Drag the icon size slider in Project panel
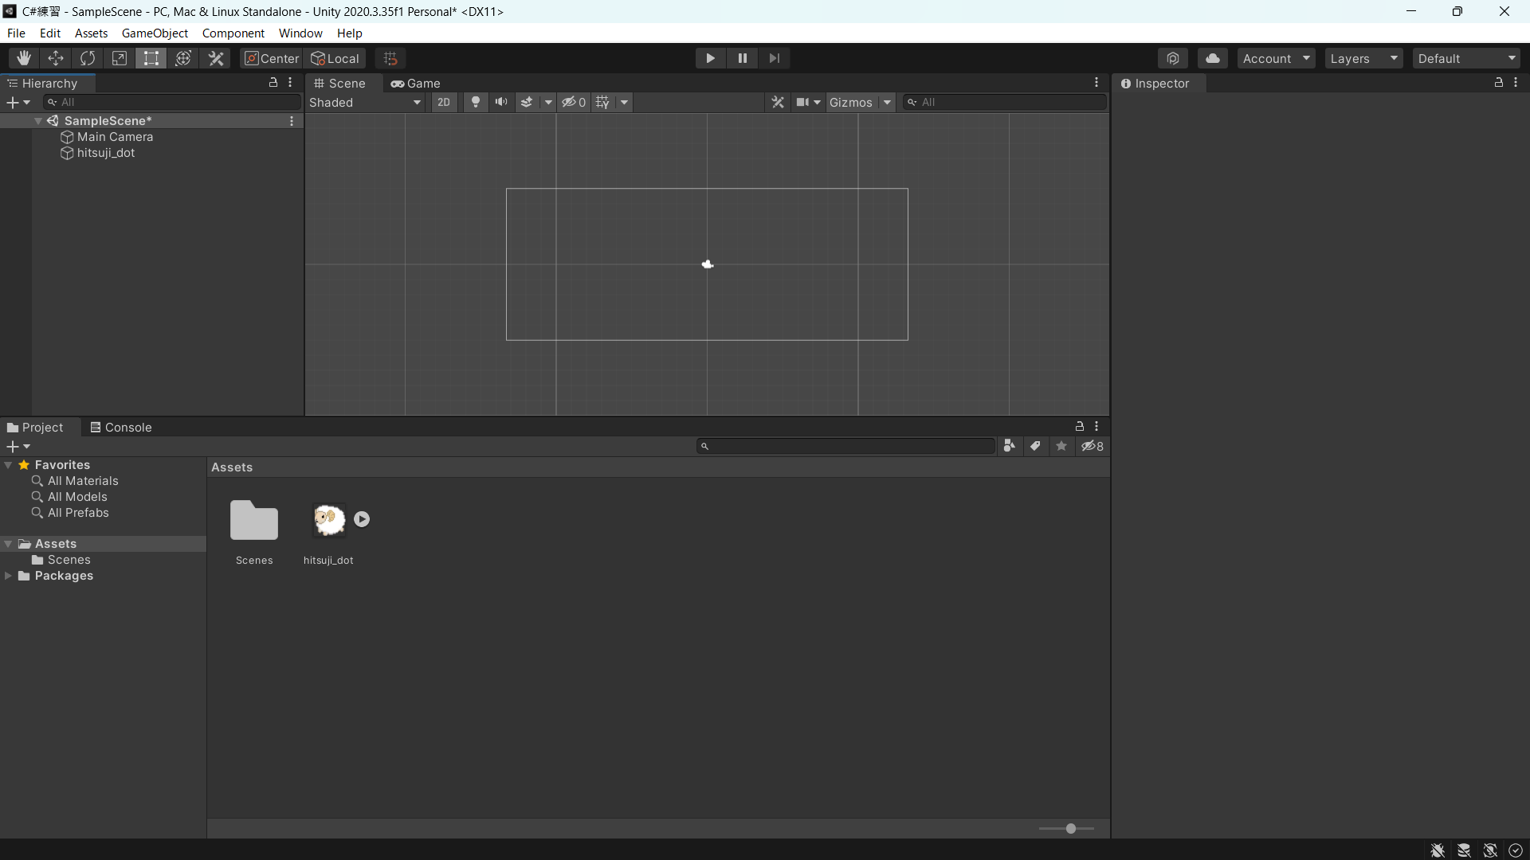 point(1071,828)
